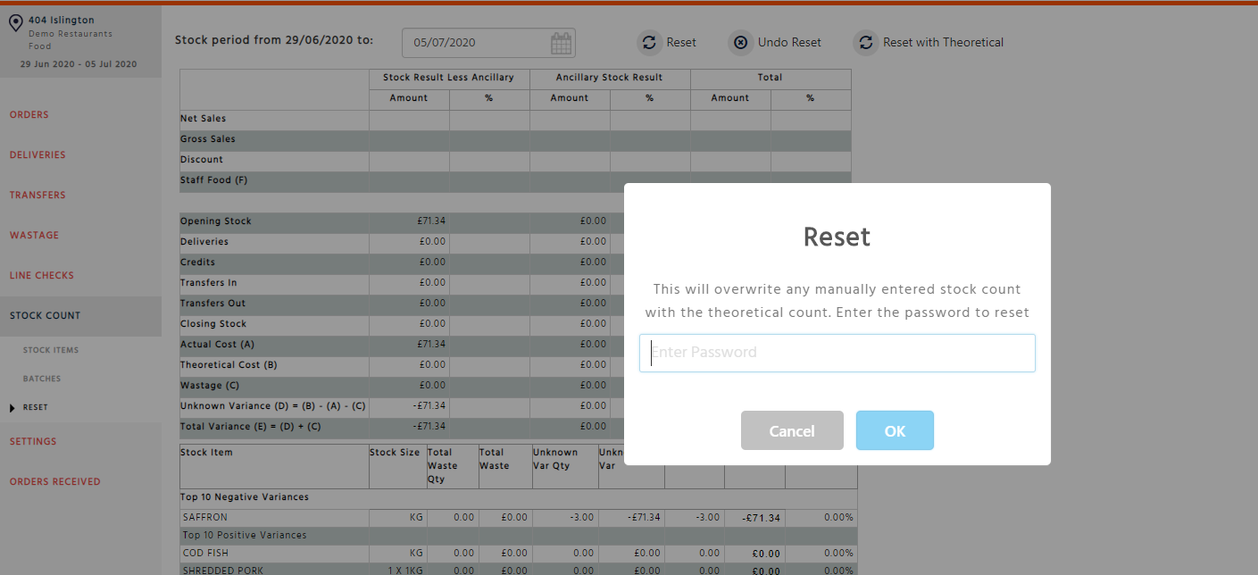Screen dimensions: 1258x575
Task: Click the Stock Result Less Ancillary header
Action: point(448,78)
